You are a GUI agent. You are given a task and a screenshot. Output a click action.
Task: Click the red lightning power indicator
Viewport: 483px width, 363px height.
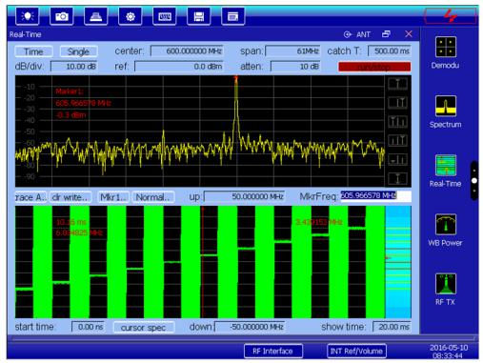point(451,15)
